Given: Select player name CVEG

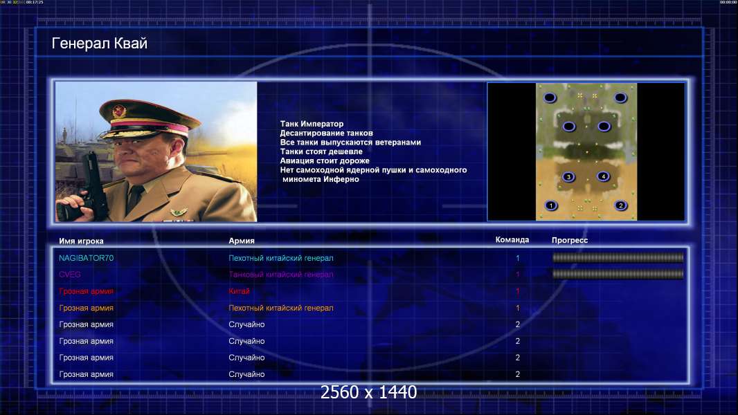Looking at the screenshot, I should (x=70, y=275).
